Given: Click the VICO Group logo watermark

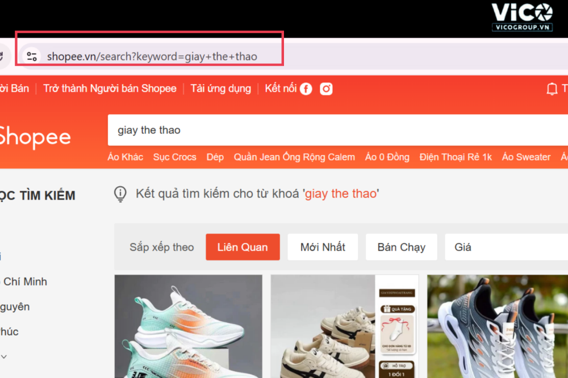Looking at the screenshot, I should point(521,16).
